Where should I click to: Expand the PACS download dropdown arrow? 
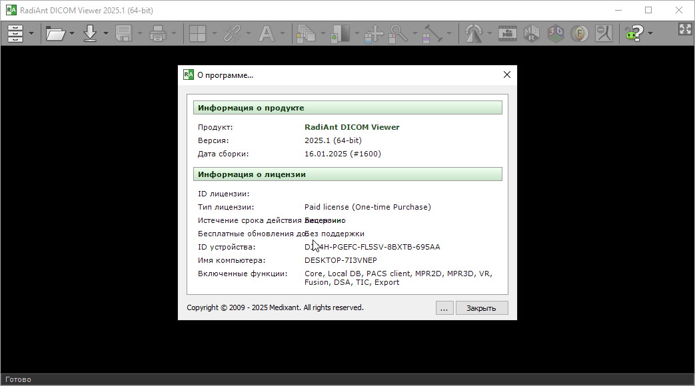pos(105,33)
